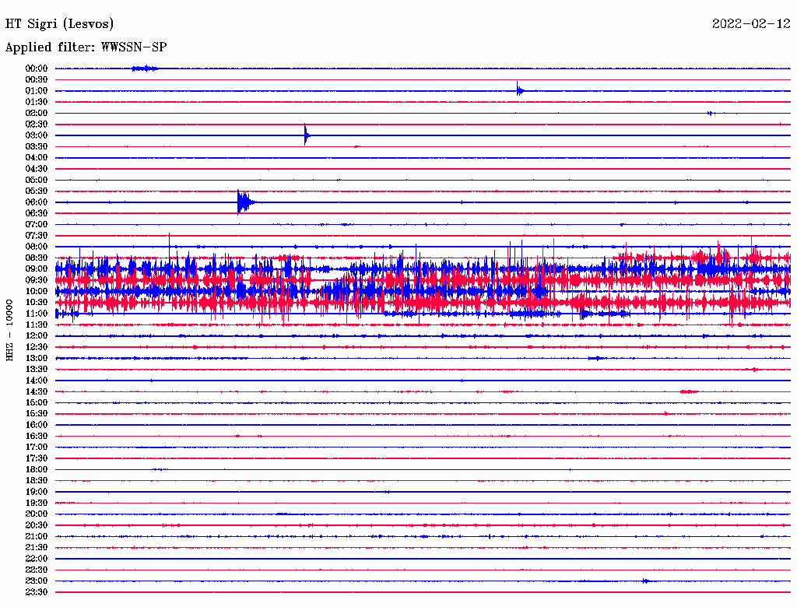Click the HHZ - 10000 axis label
Screen dimensions: 797x607
coord(9,331)
